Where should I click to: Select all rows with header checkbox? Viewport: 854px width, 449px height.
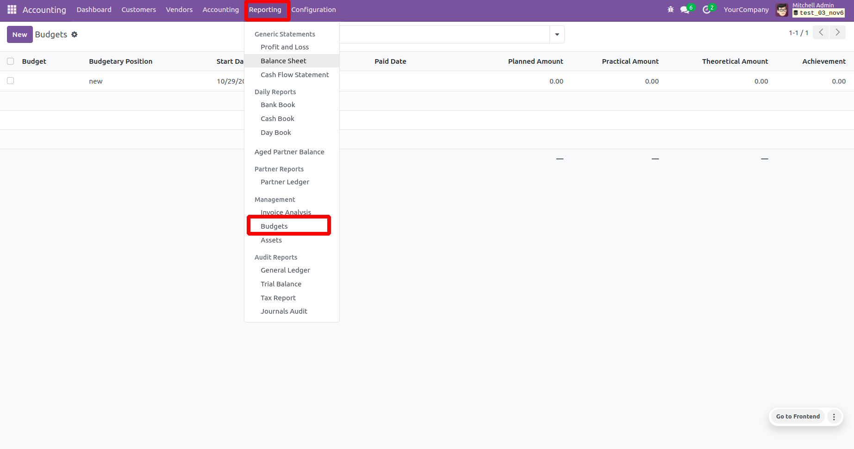(11, 61)
